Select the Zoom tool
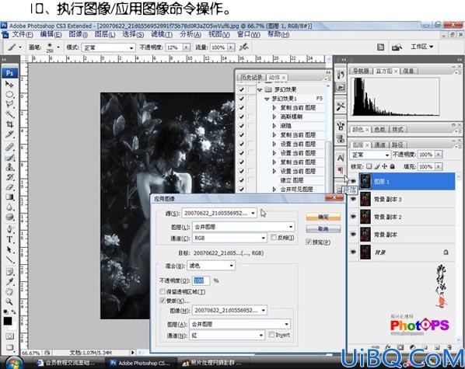The width and height of the screenshot is (465, 369). [9, 301]
